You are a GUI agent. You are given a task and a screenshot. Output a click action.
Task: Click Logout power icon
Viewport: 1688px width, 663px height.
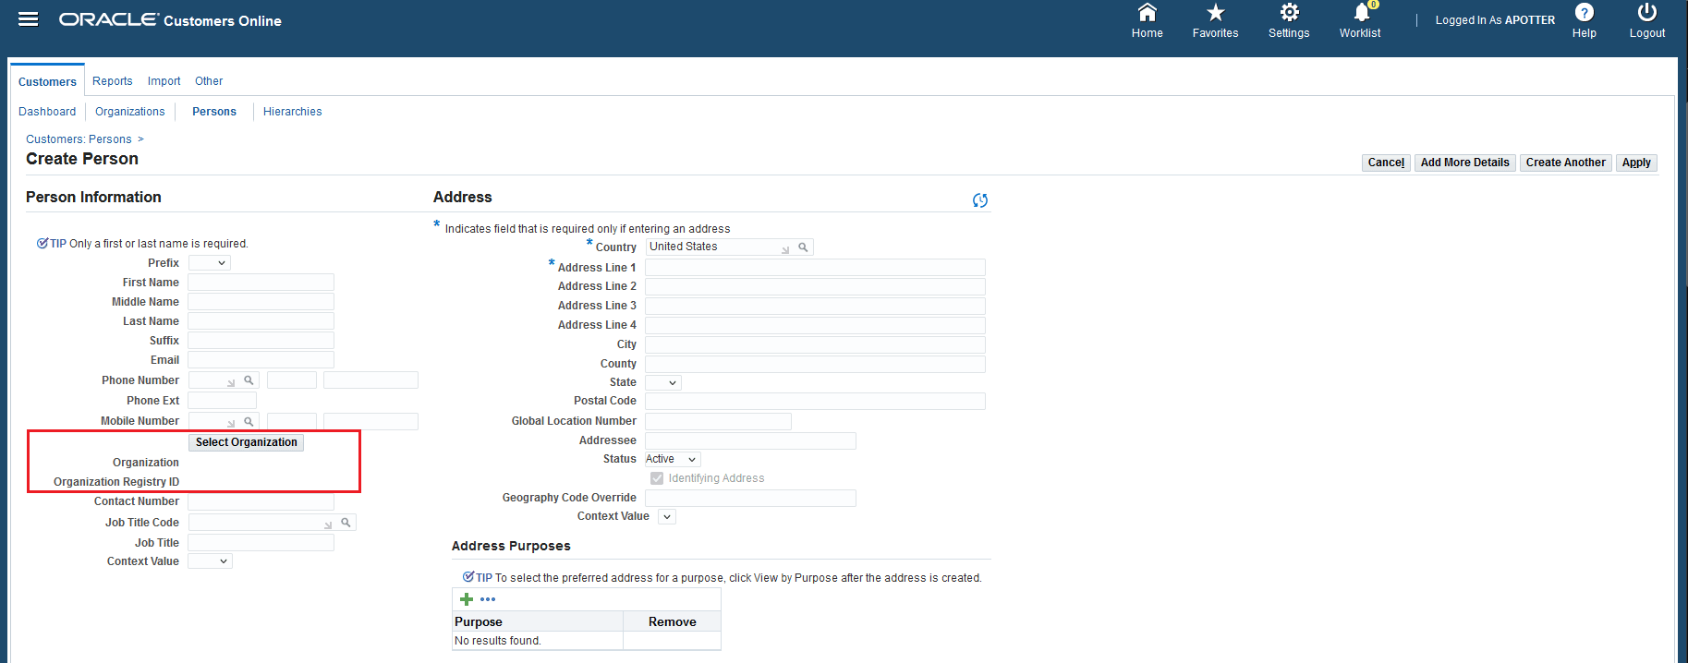(1646, 12)
